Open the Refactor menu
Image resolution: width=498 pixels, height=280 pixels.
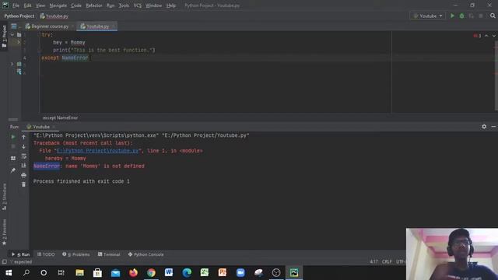pos(94,5)
